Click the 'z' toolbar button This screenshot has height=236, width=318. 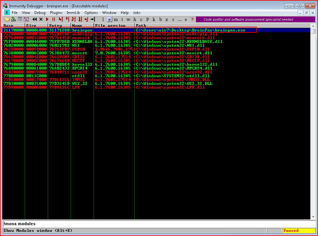[x=167, y=19]
